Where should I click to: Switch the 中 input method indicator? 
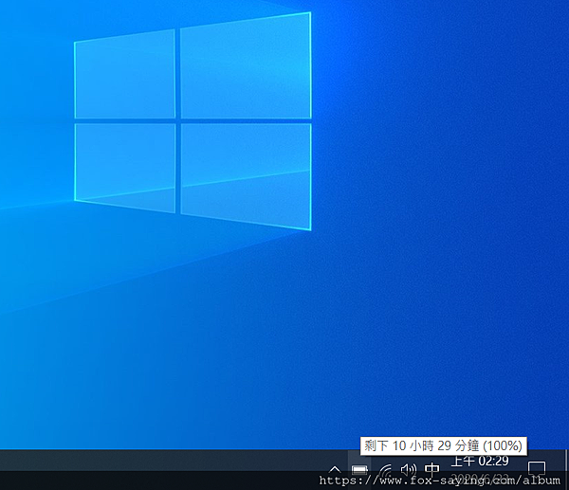pos(431,470)
